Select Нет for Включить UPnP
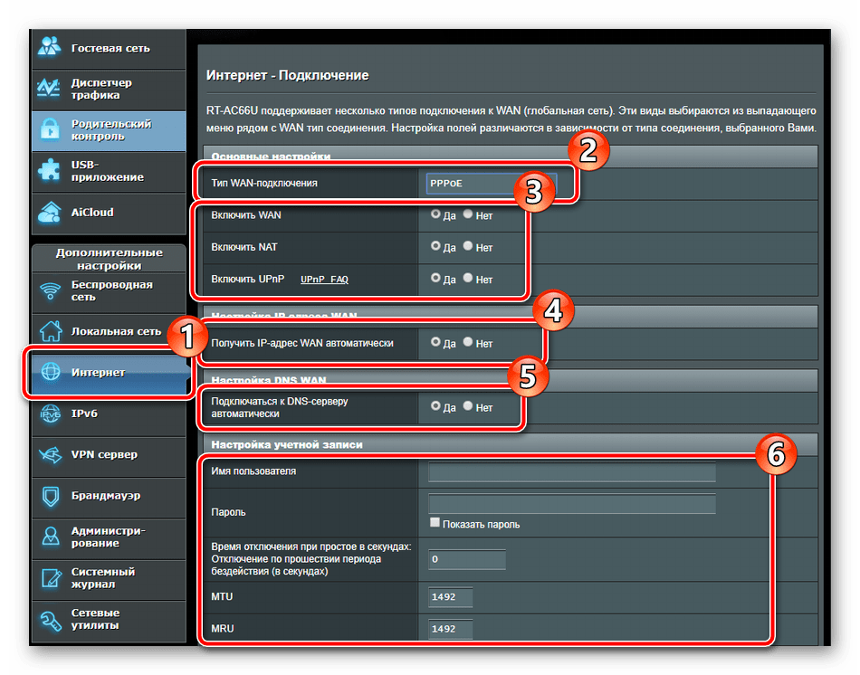860x675 pixels. [468, 278]
